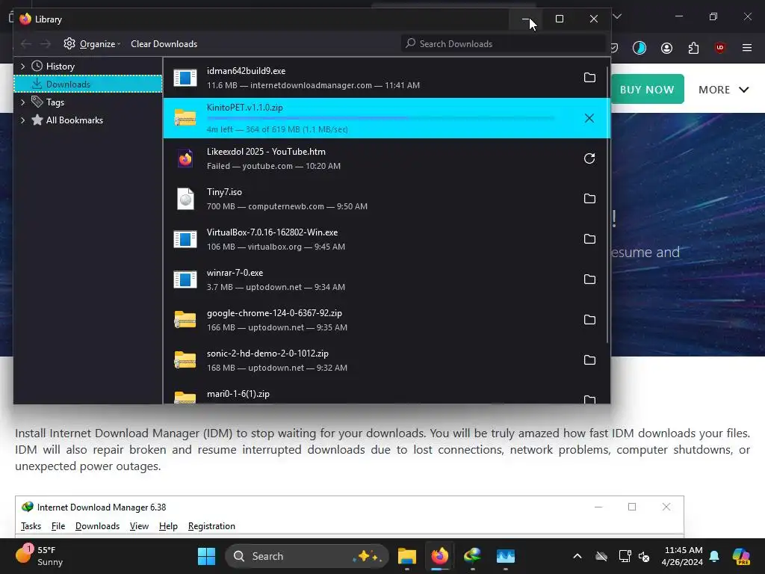Cancel the KinitoPET.v1.1.0.zip download
Image resolution: width=765 pixels, height=574 pixels.
[589, 118]
